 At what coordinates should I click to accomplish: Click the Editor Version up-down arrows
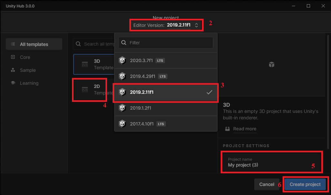196,25
